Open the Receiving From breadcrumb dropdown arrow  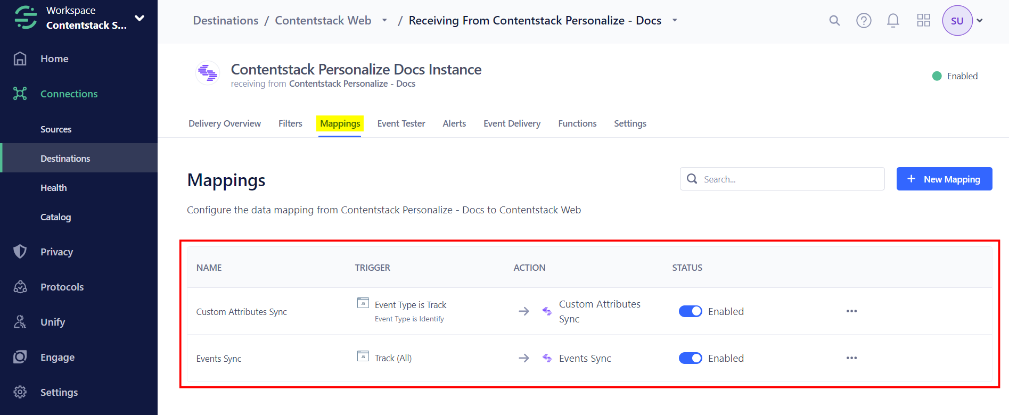pyautogui.click(x=675, y=21)
